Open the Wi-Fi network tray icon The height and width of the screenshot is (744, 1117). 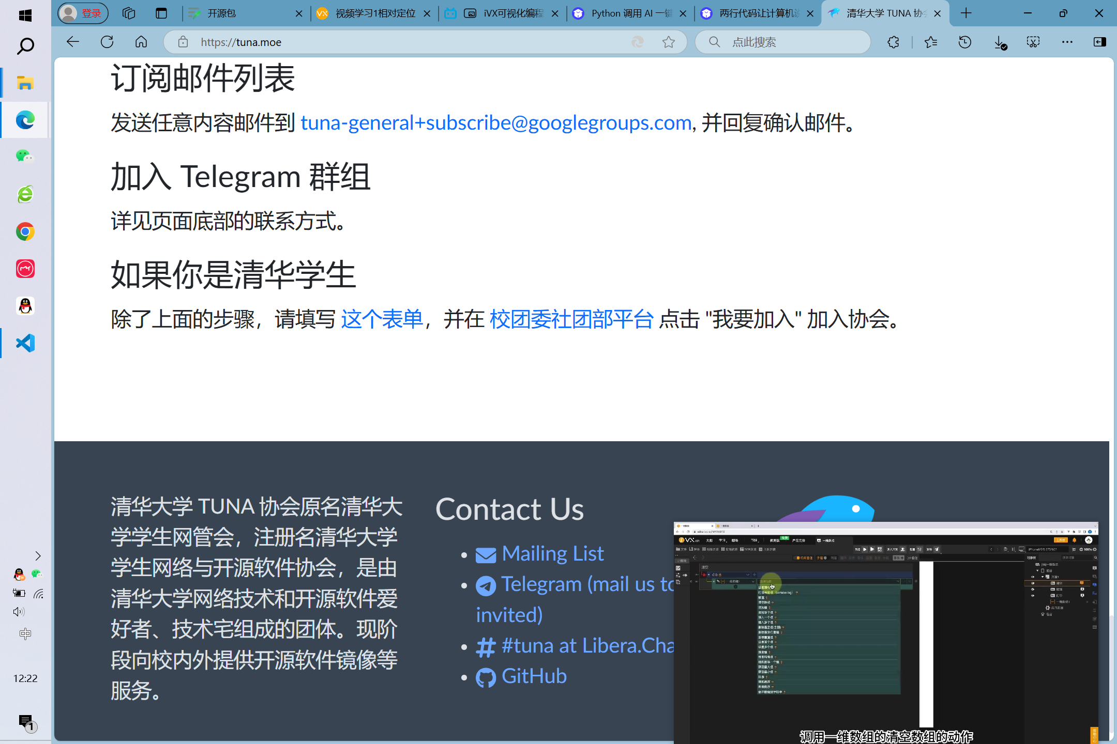(x=38, y=594)
